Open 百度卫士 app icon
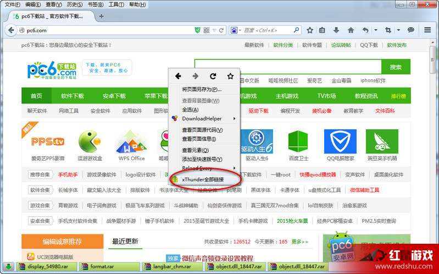 coord(298,141)
